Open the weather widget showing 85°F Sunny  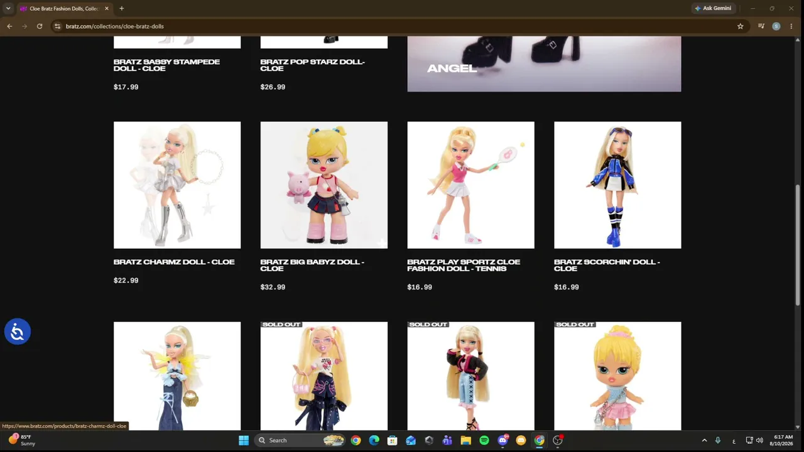[x=22, y=440]
